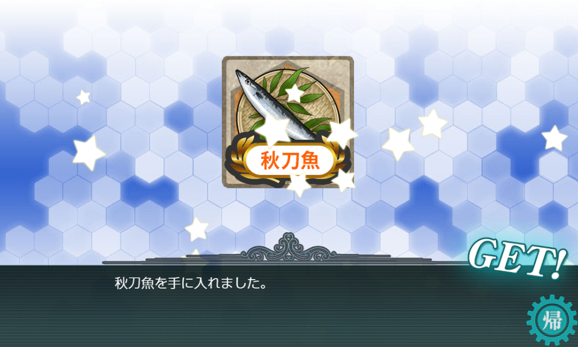Click the 秋刀魚を手に入れました message text
578x347 pixels.
191,283
